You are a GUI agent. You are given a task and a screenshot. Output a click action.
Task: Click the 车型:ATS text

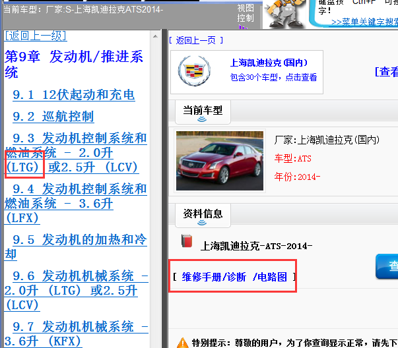coord(292,159)
